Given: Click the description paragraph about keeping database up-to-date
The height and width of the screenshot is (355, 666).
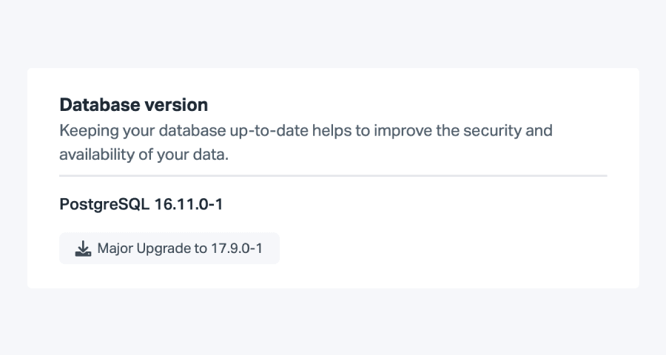Looking at the screenshot, I should tap(306, 143).
